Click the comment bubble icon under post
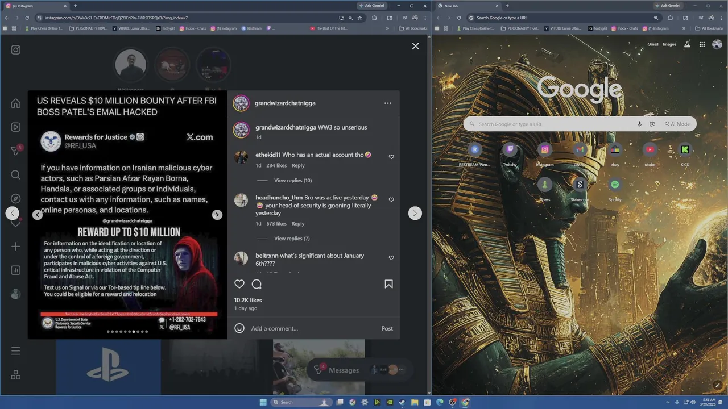This screenshot has width=728, height=409. (x=257, y=284)
